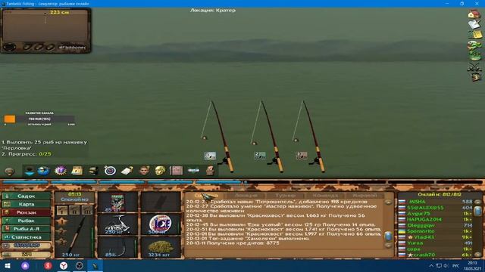
Task: Open the Статистика menu button
Action: pos(27,237)
